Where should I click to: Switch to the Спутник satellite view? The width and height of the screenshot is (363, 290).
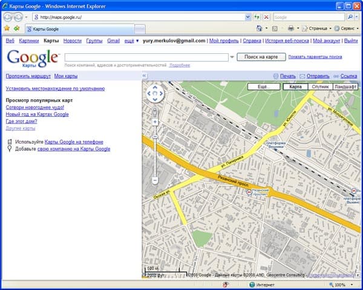[320, 87]
